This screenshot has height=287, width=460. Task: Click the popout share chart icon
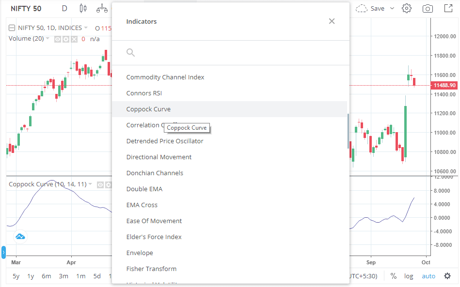click(448, 8)
